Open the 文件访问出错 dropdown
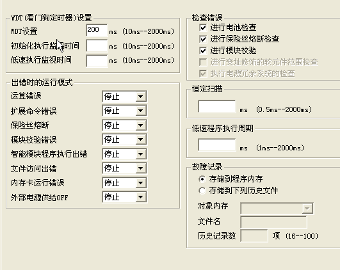 pos(124,168)
